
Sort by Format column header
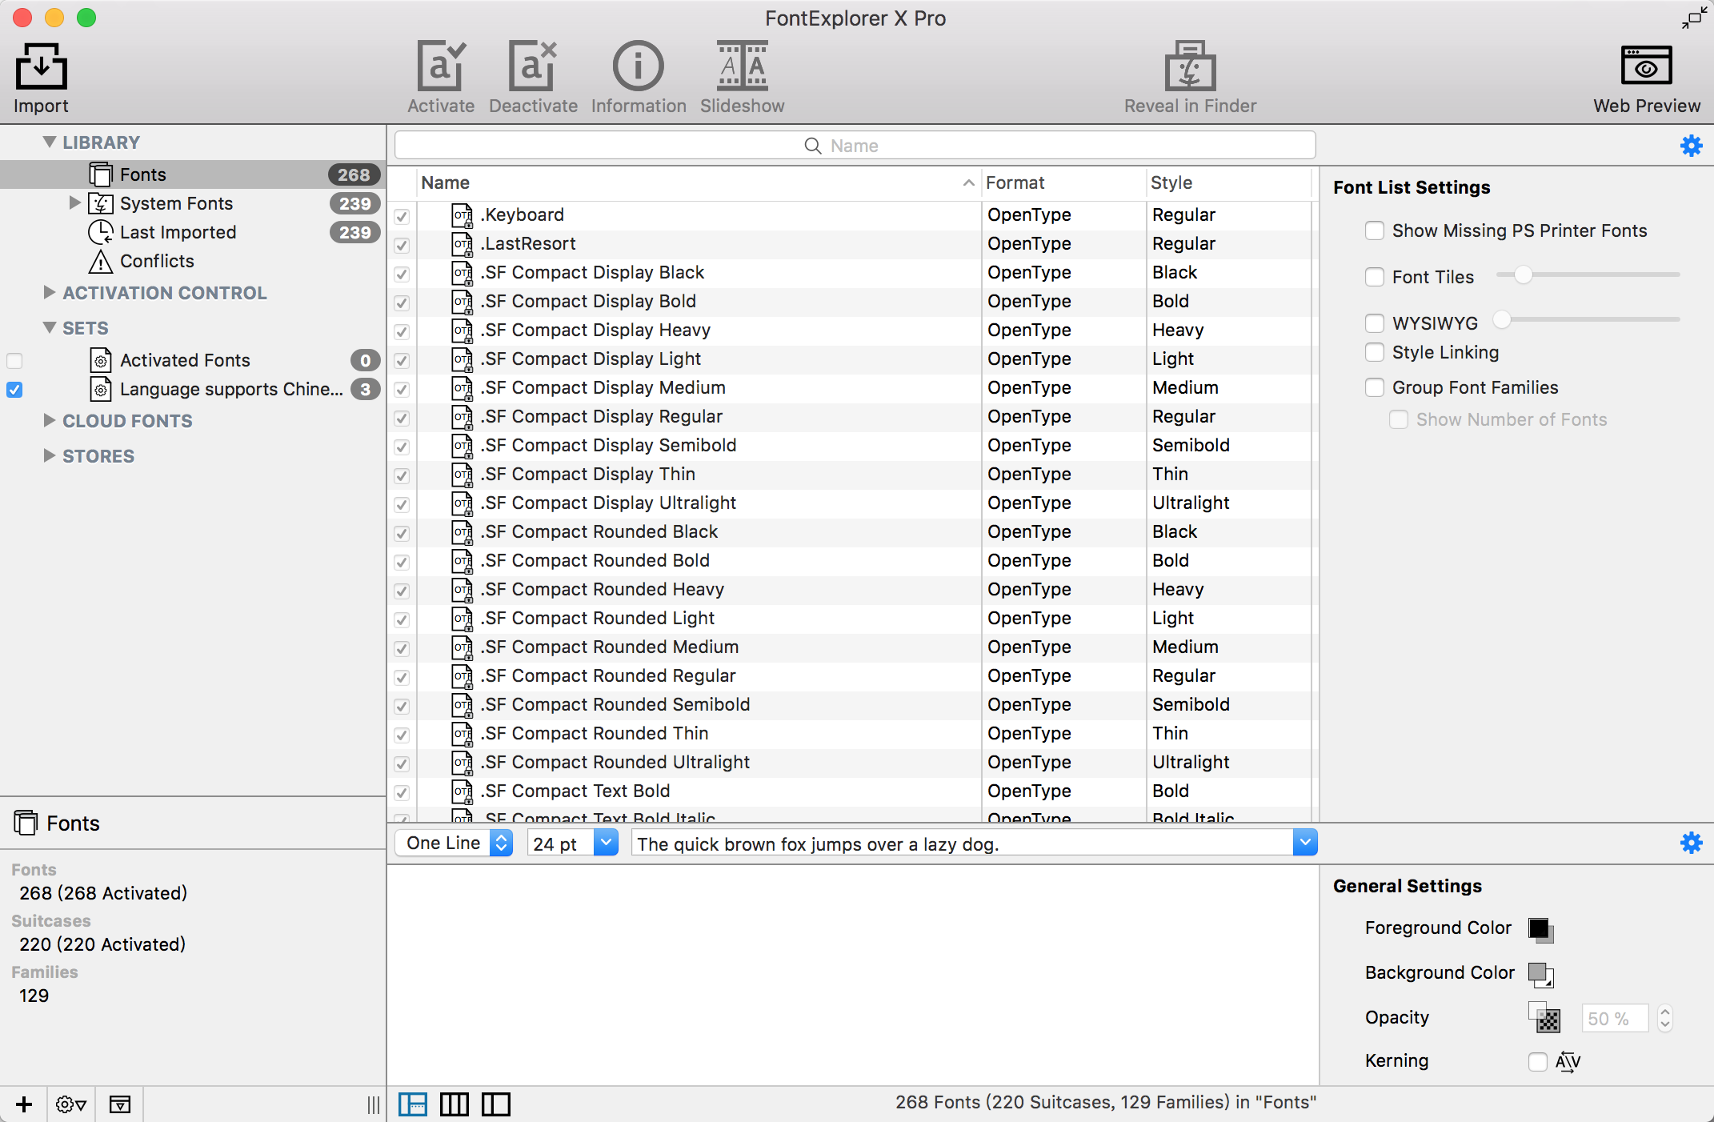pos(1063,182)
